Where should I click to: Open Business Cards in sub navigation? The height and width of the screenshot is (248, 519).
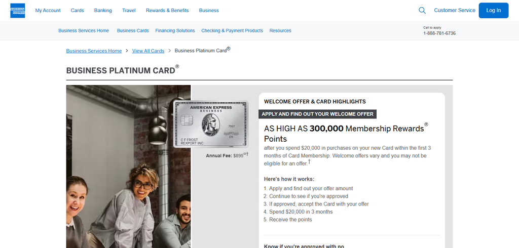(x=133, y=31)
